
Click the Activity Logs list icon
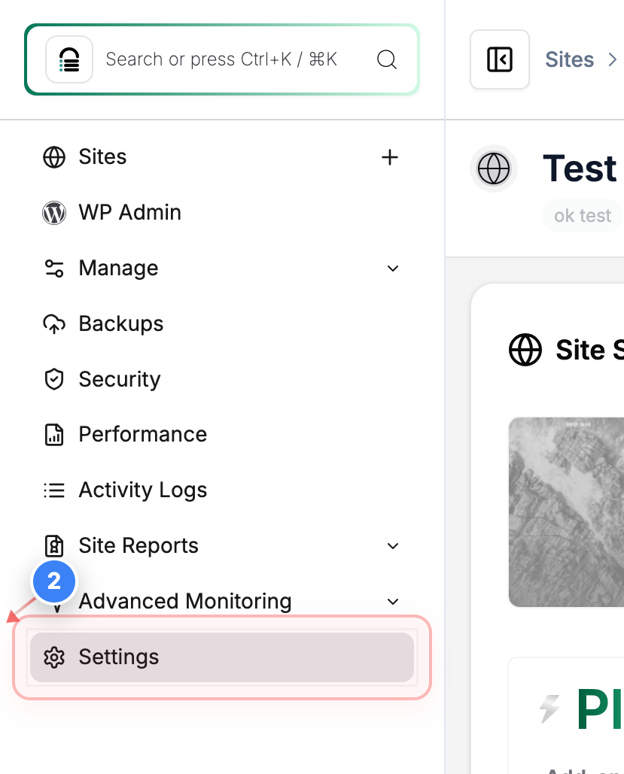[x=53, y=490]
